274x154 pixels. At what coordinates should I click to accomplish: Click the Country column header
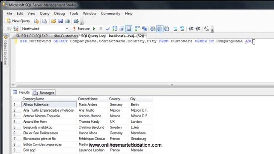119,99
